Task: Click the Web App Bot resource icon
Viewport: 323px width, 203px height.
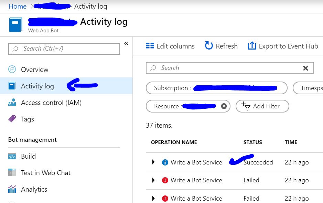Action: point(16,25)
